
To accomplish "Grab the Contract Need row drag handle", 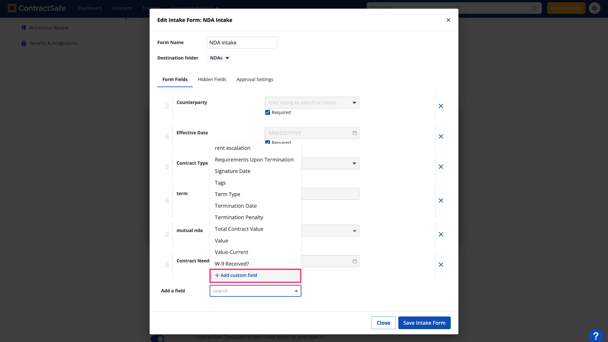I will [167, 265].
